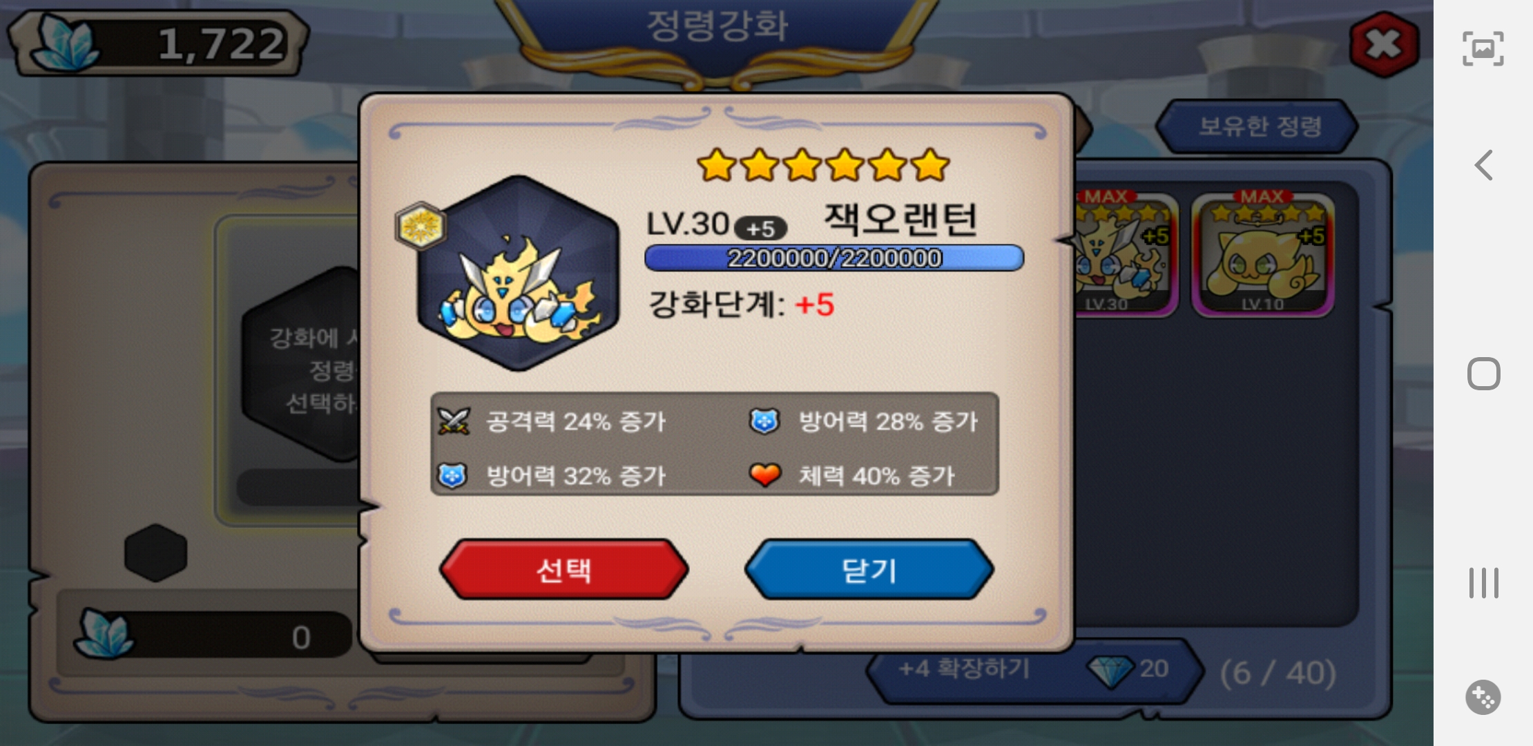Screen dimensions: 1533x746
Task: Tap the Android home button
Action: pos(1483,374)
